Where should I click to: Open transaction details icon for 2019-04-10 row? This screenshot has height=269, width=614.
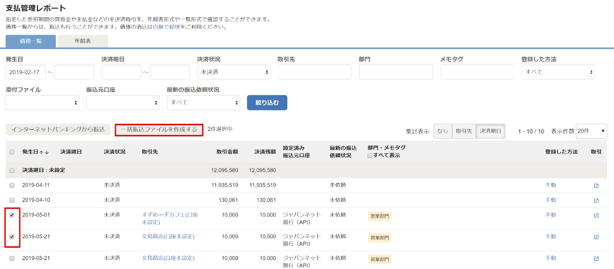tap(596, 200)
